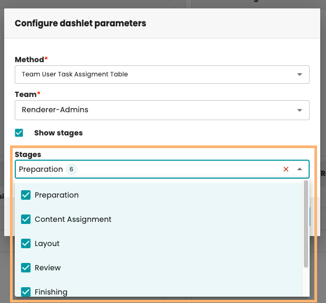Viewport: 326px width, 303px height.
Task: Uncheck the Content Assignment checkbox
Action: pos(26,219)
